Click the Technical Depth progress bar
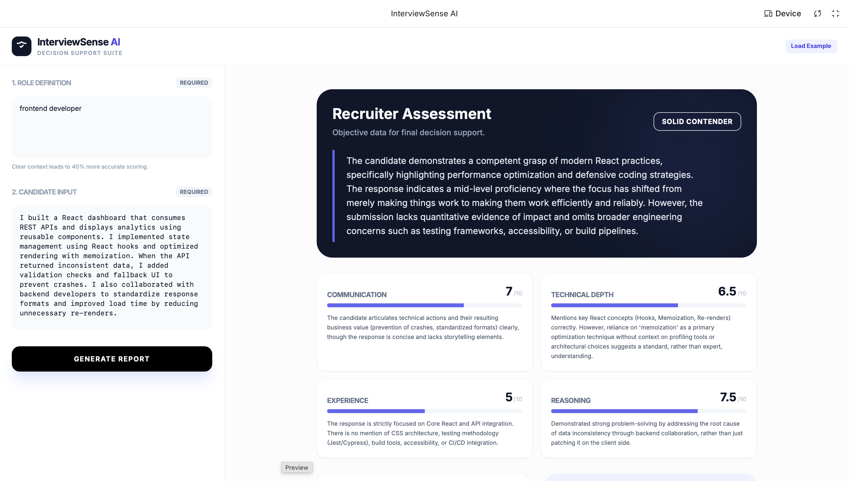The image size is (849, 481). tap(648, 305)
